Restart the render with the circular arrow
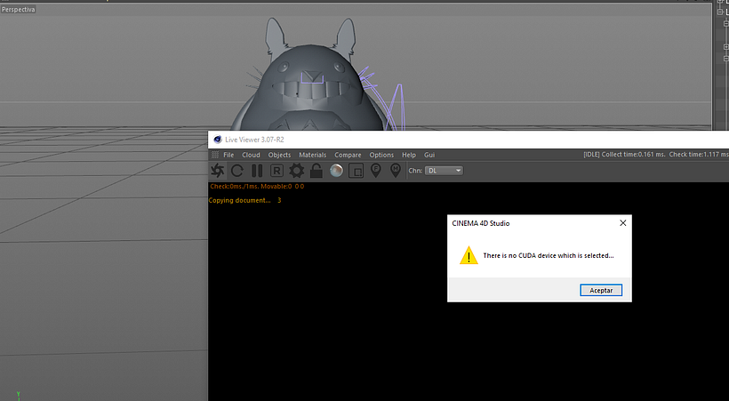The width and height of the screenshot is (729, 401). point(237,171)
